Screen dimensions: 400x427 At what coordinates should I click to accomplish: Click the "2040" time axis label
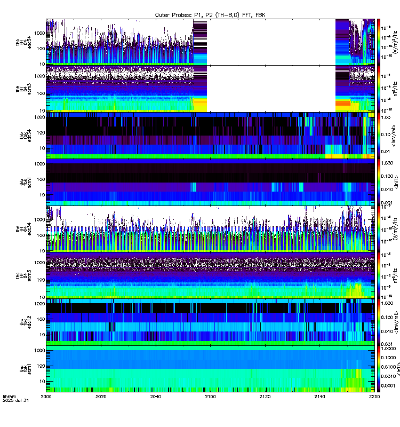click(156, 397)
